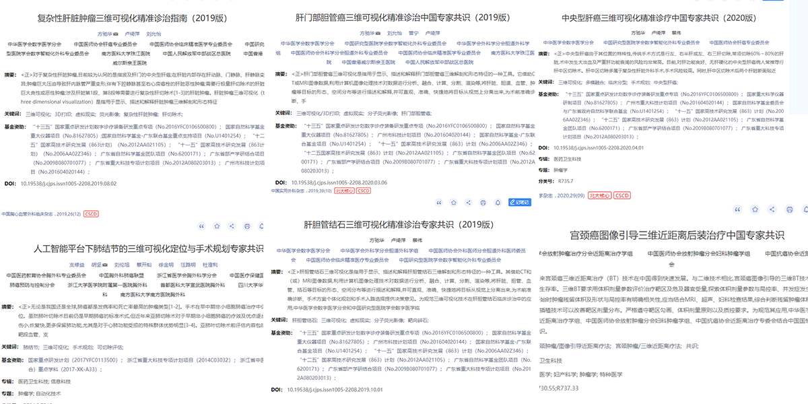Open institution link 中国胸外科肺癌联盟
This screenshot has height=404, width=808.
(121, 275)
